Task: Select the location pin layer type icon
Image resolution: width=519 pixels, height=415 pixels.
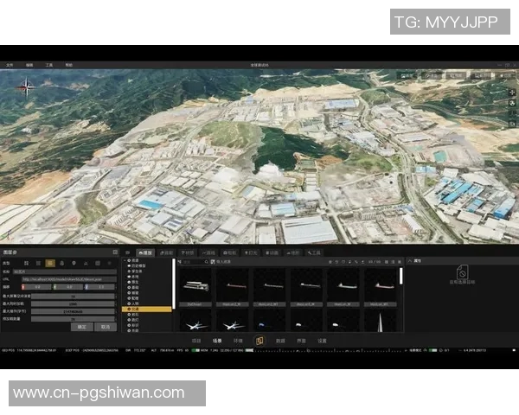Action: [74, 263]
